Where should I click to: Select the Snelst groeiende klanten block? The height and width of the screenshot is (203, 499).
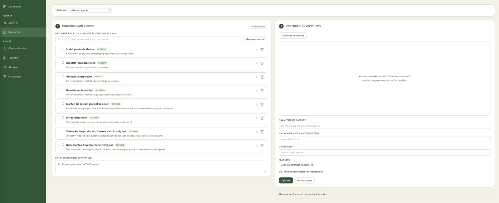point(63,49)
